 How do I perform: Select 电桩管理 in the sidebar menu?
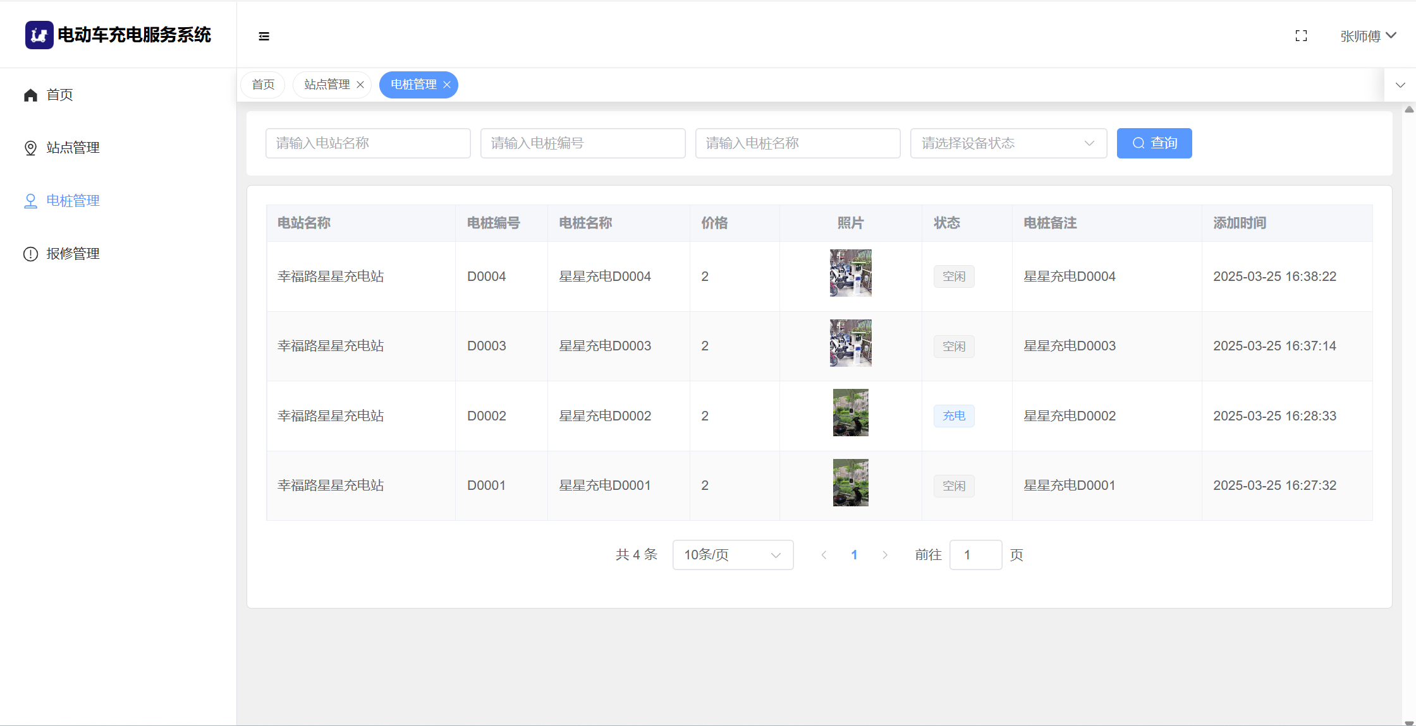73,201
